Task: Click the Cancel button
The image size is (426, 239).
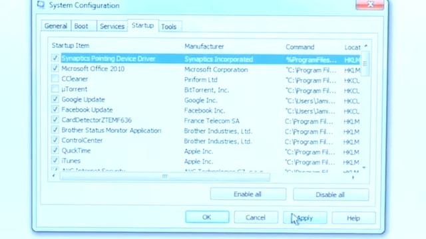Action: 256,218
